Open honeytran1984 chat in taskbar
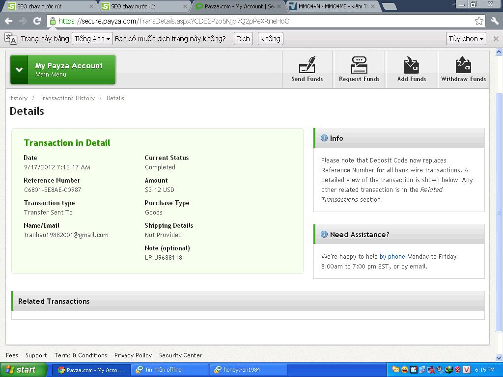This screenshot has width=503, height=377. coord(248,370)
